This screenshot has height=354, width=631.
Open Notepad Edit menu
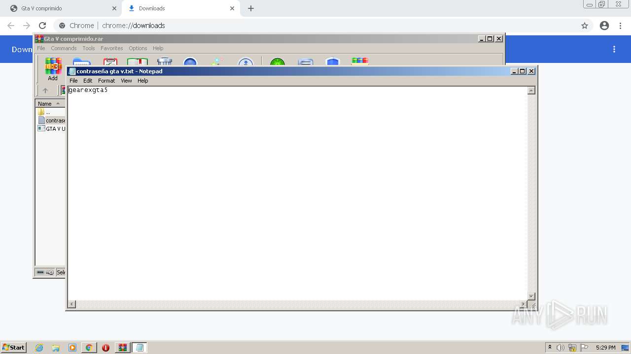(88, 81)
